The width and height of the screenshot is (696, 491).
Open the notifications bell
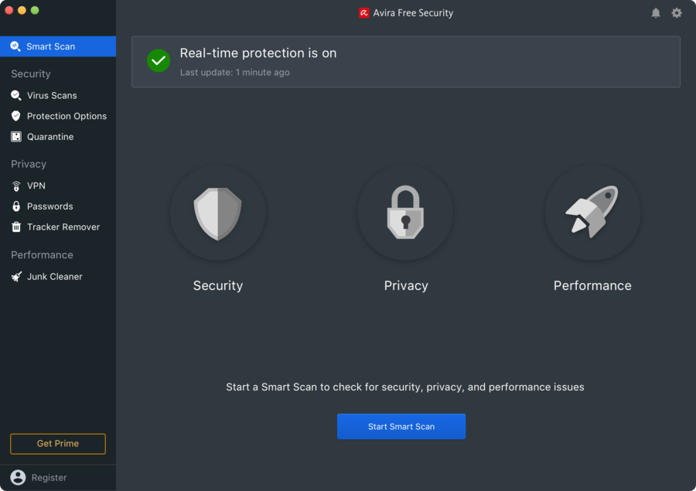pos(656,12)
